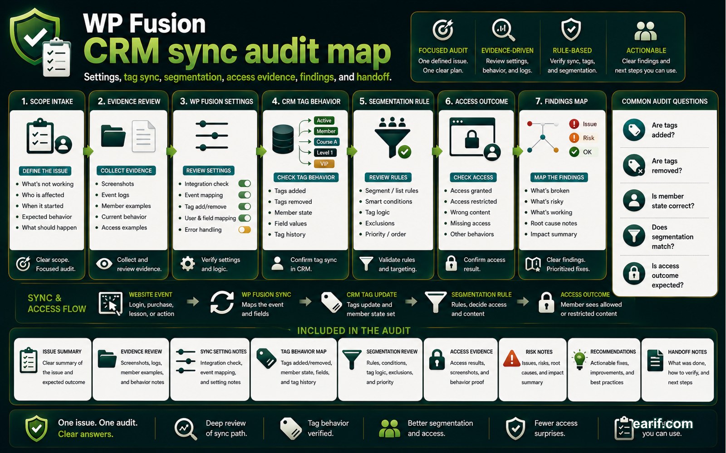Click the gear icon beside Verify settings and logic

tap(187, 264)
